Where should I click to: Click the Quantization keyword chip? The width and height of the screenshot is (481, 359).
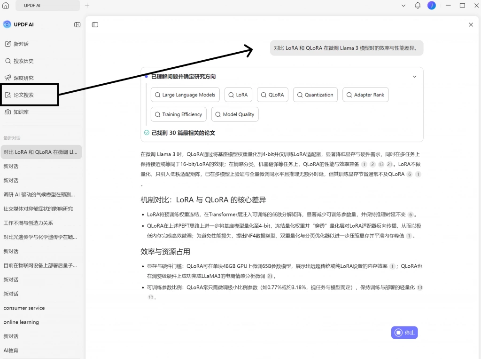click(315, 95)
